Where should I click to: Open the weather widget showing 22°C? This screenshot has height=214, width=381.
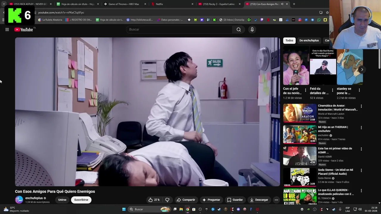(16, 209)
